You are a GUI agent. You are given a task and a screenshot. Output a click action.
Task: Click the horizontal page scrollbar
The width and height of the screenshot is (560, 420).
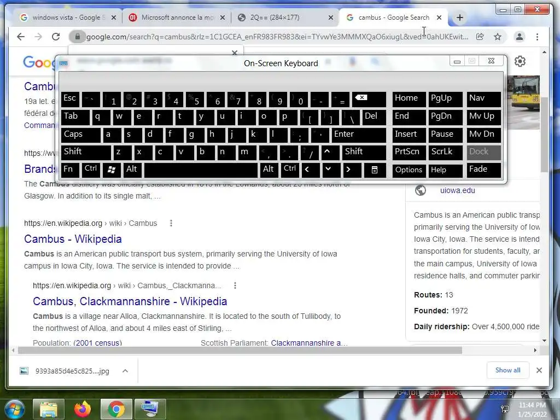click(x=240, y=351)
